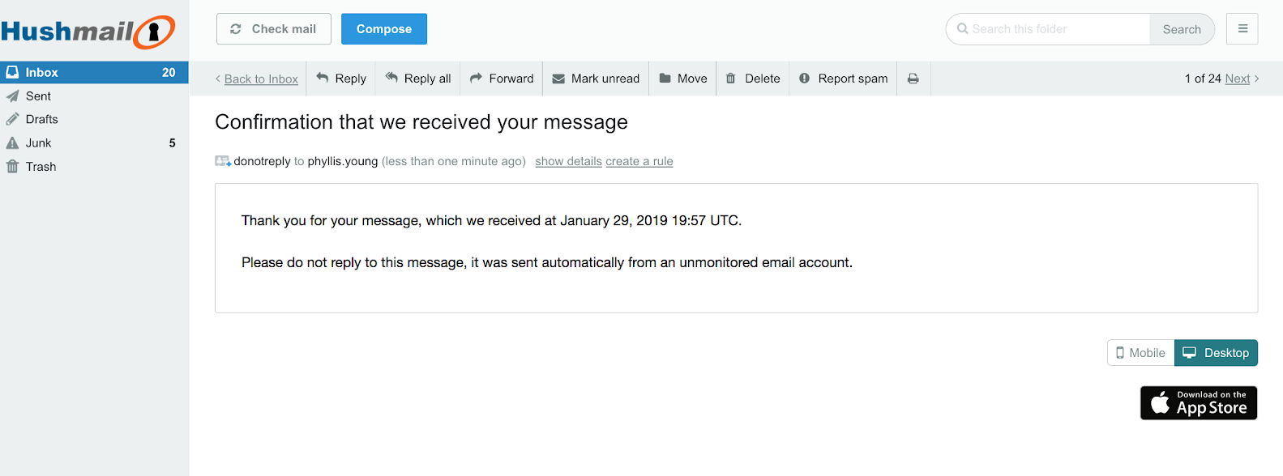This screenshot has width=1283, height=476.
Task: Click the Compose button
Action: tap(384, 29)
